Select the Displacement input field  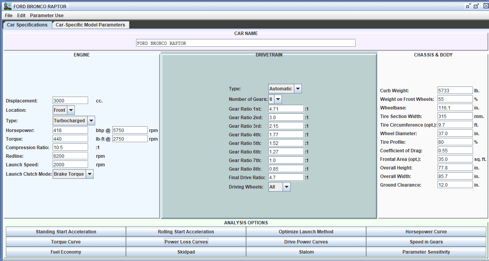[x=70, y=101]
